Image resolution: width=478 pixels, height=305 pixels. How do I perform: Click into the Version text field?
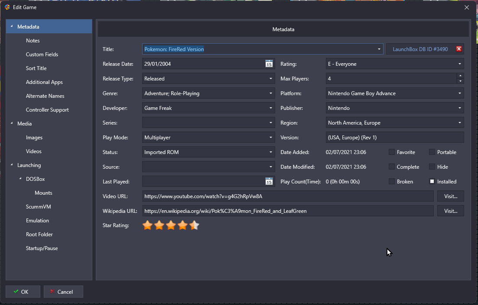[395, 137]
